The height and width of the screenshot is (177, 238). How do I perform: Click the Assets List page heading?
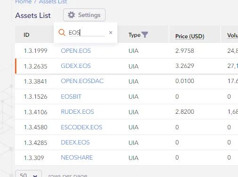(33, 16)
